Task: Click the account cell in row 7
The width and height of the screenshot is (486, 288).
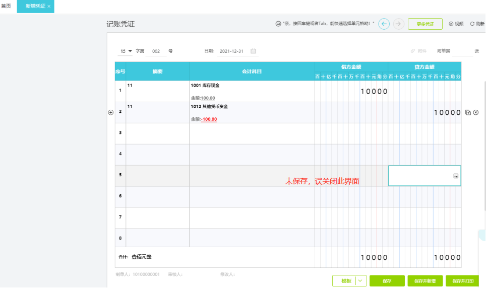Action: point(252,218)
